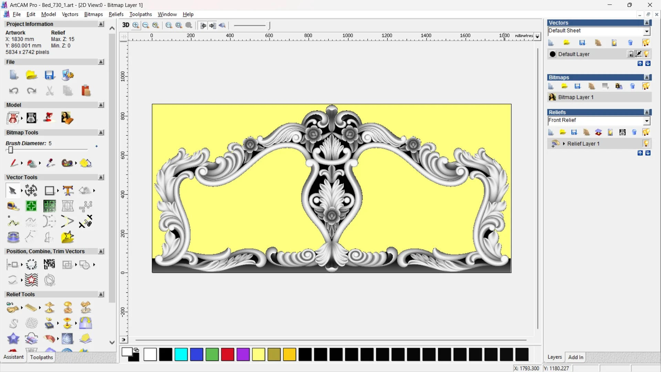Select the Create Text vector tool

[x=68, y=190]
